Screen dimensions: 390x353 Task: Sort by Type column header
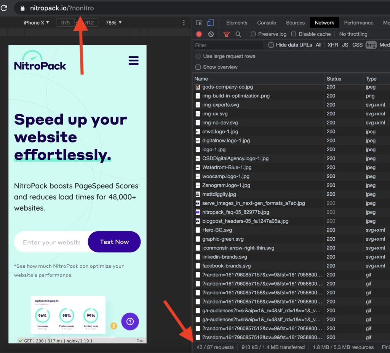coord(377,78)
